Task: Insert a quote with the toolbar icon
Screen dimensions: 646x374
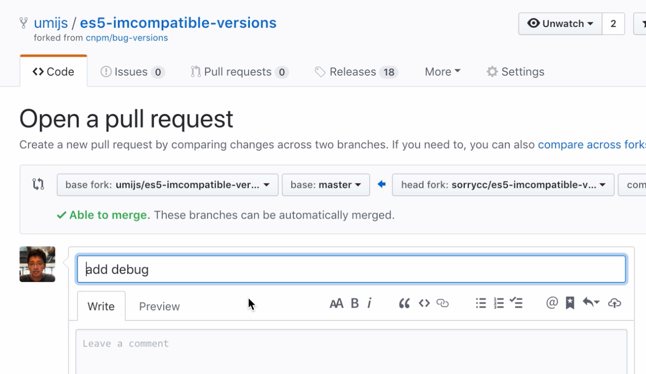Action: click(x=404, y=303)
